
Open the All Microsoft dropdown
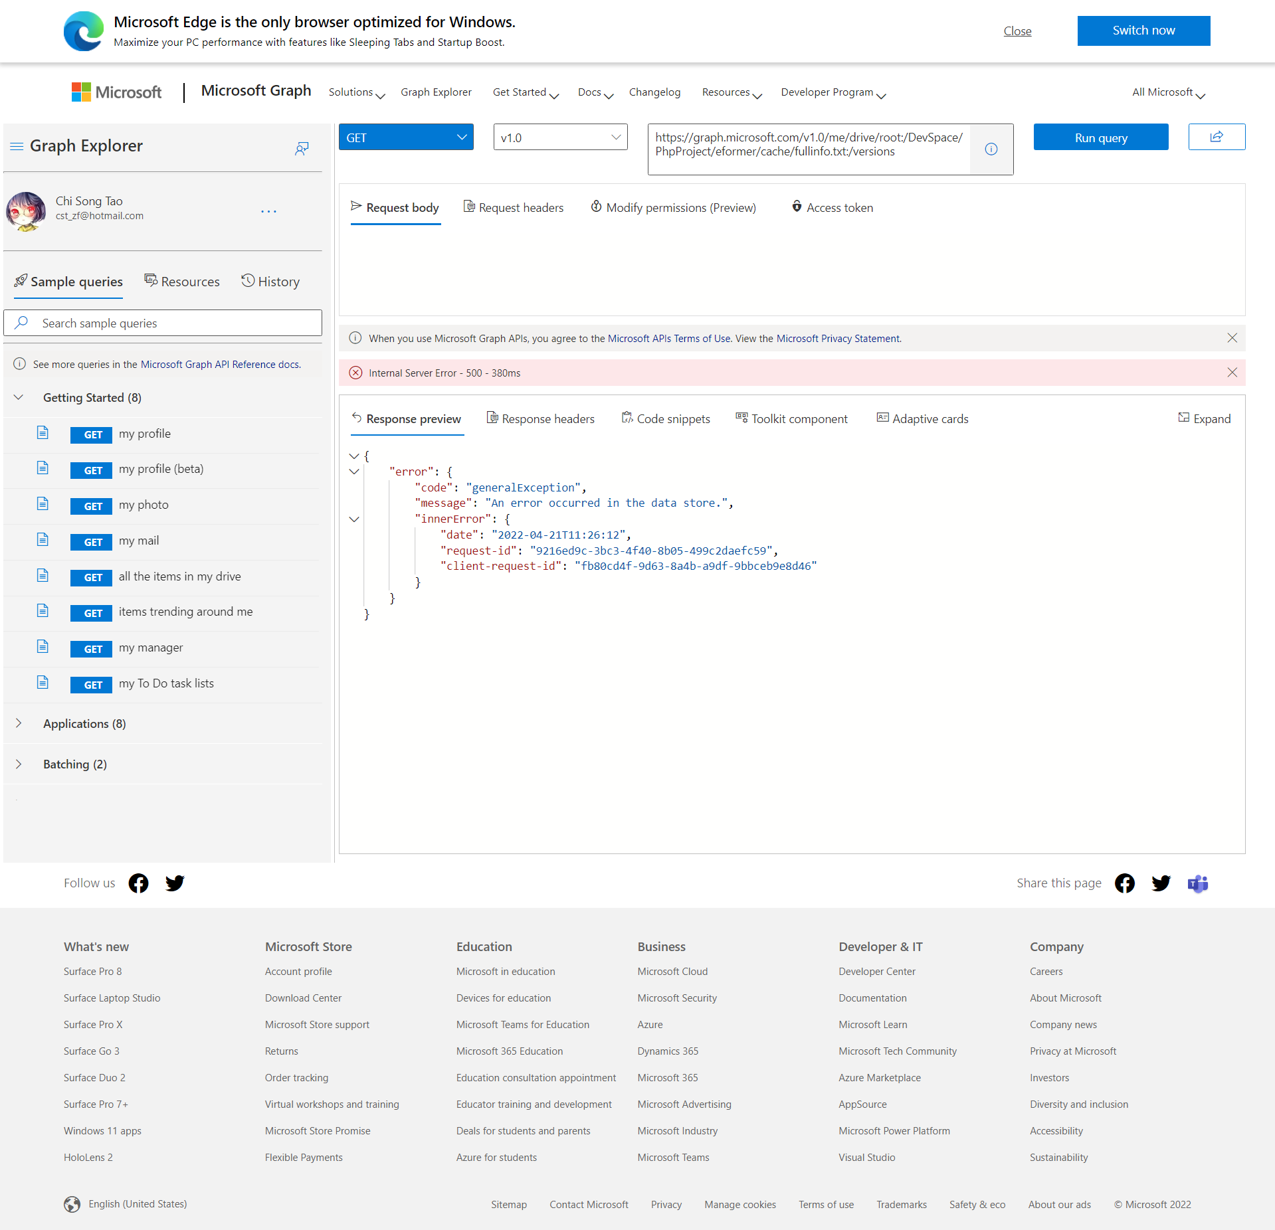point(1168,92)
